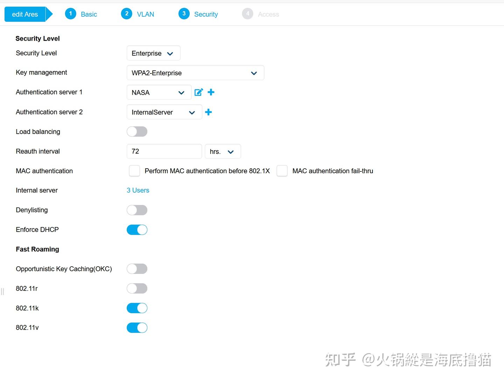Screen dimensions: 504x380
Task: Change the hrs. unit dropdown
Action: coord(223,151)
